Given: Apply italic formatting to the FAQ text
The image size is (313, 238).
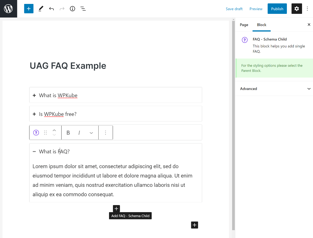Looking at the screenshot, I should click(79, 132).
